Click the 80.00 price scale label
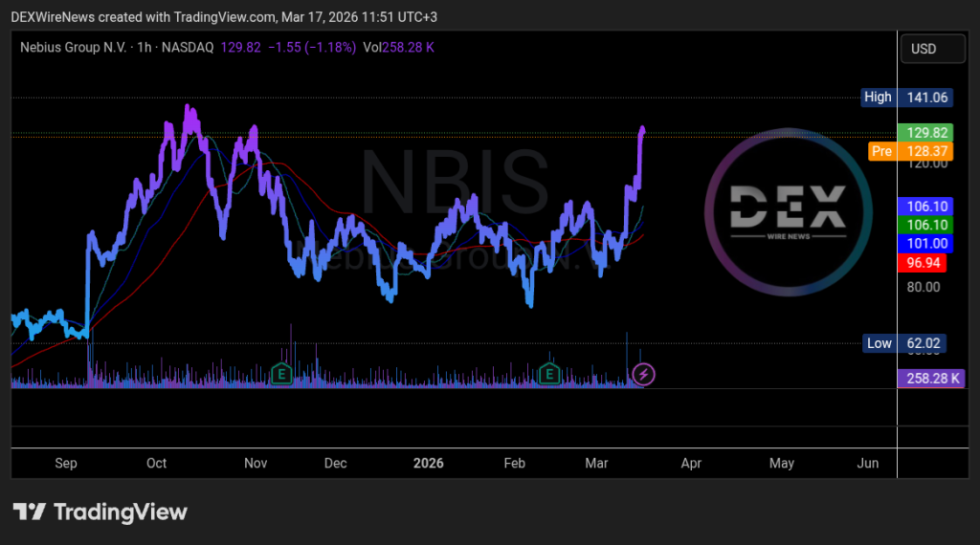Screen dimensions: 980x545 coord(924,287)
